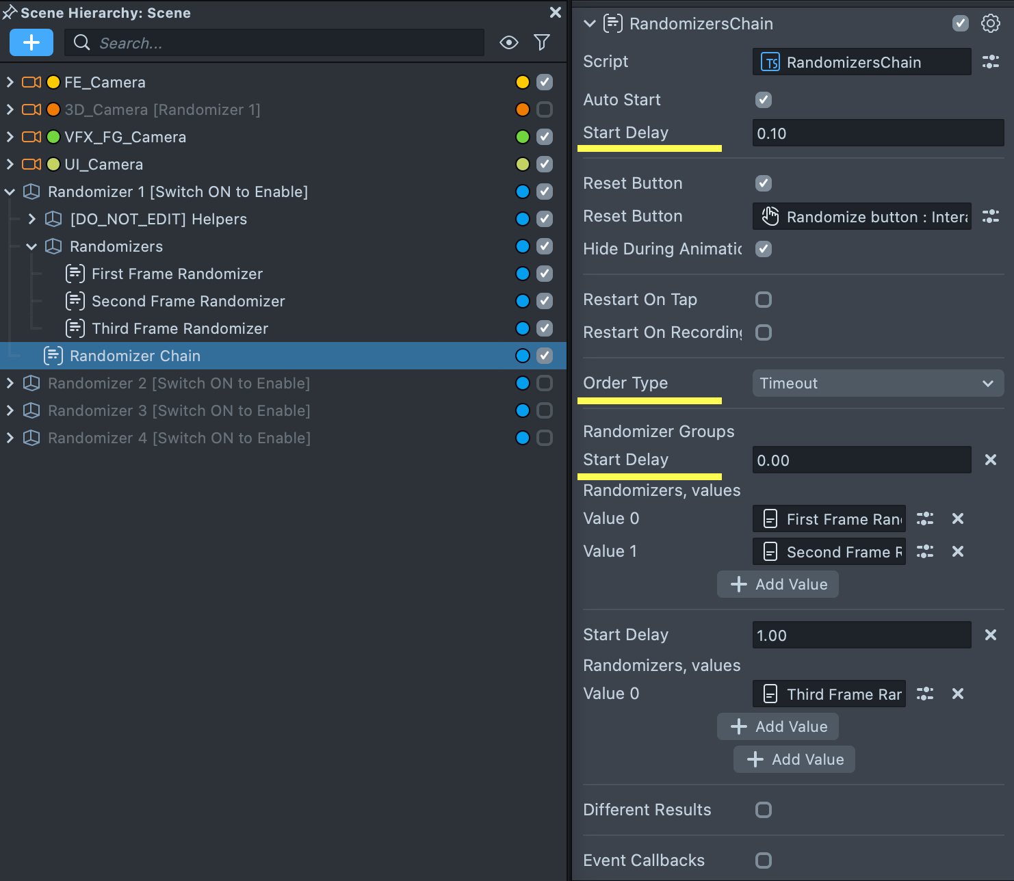1014x881 pixels.
Task: Toggle the eye visibility filter icon
Action: [x=508, y=42]
